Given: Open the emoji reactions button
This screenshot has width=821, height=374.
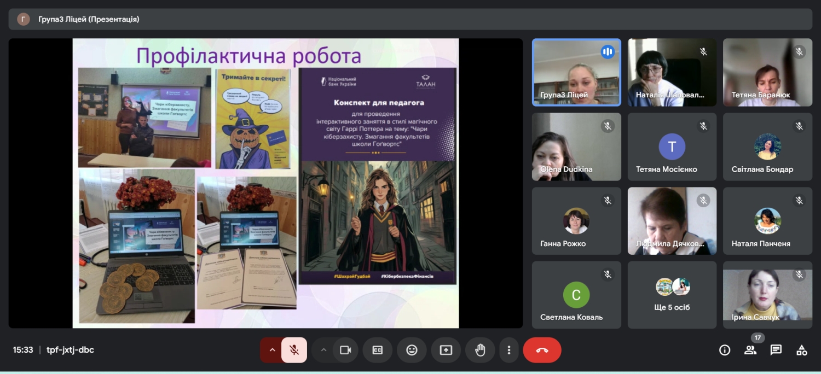Looking at the screenshot, I should pyautogui.click(x=412, y=350).
